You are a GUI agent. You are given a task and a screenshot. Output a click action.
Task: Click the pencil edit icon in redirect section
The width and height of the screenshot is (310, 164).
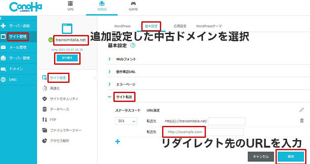click(x=302, y=110)
